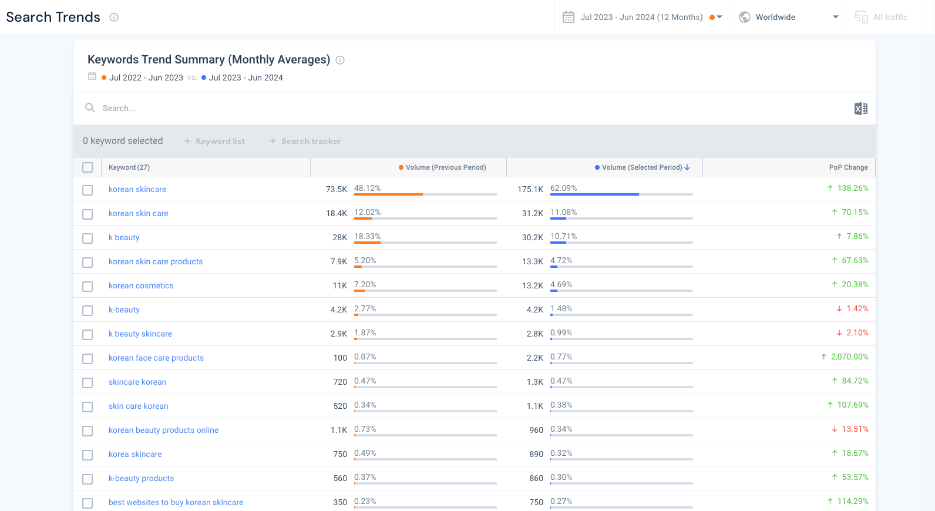The image size is (935, 511).
Task: Click korean skincare selected period volume bar
Action: [x=621, y=194]
